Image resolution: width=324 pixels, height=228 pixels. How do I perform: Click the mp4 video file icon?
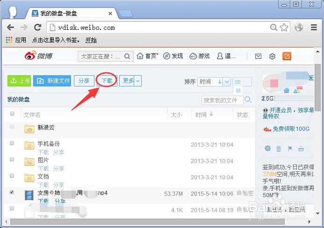[x=29, y=195]
